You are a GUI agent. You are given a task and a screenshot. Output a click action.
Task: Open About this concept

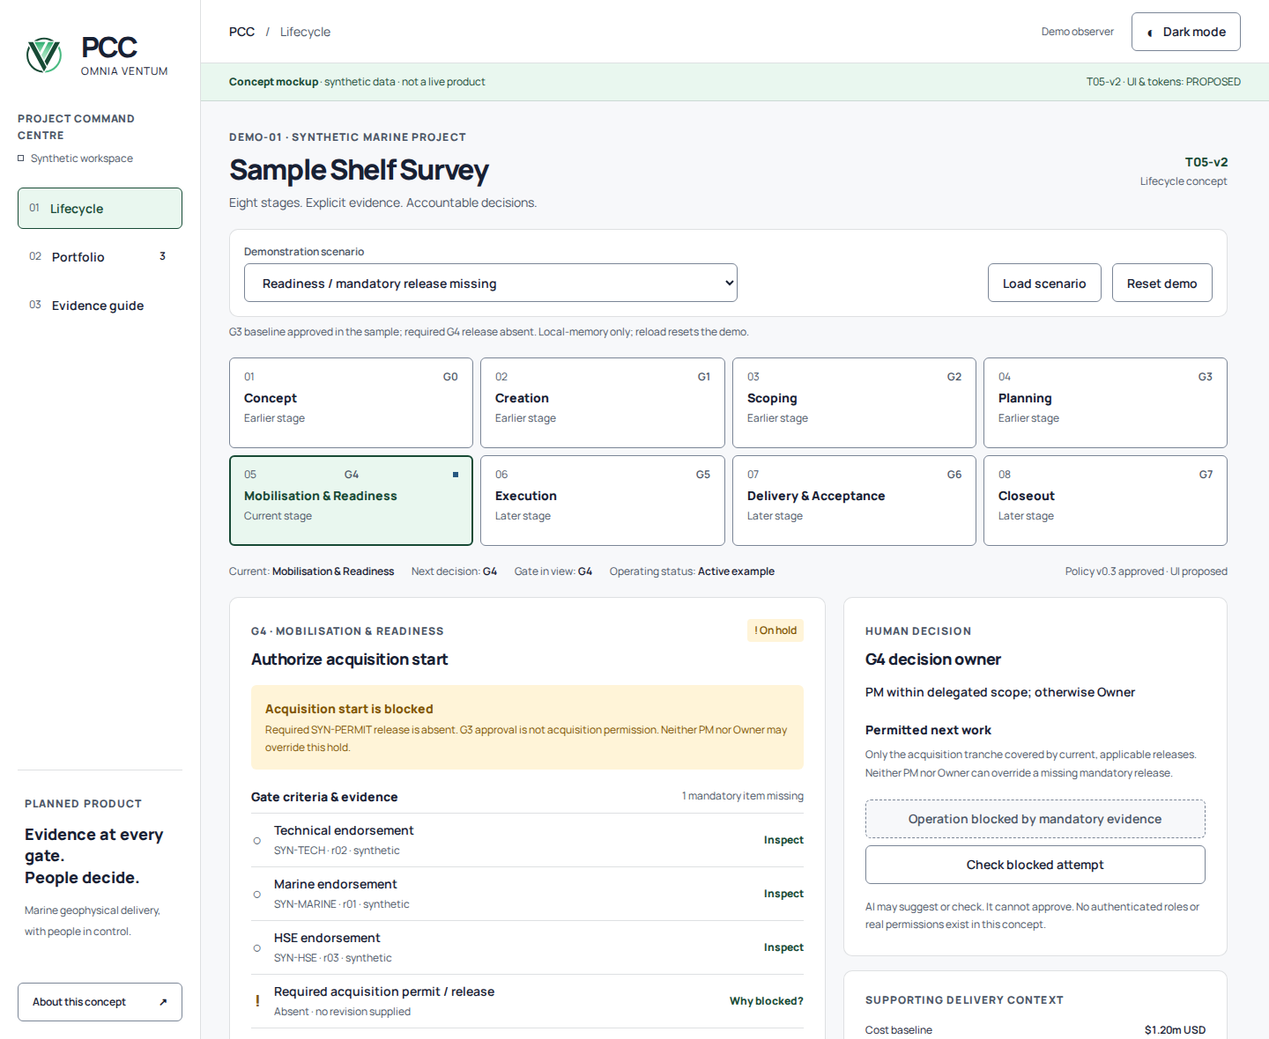point(100,1002)
